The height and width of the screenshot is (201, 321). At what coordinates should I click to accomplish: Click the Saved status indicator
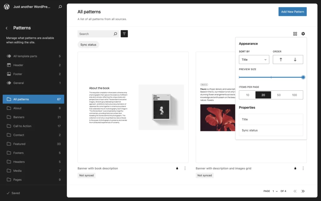pos(13,193)
